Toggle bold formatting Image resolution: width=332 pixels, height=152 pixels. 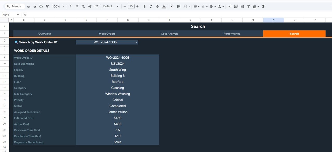point(144,6)
